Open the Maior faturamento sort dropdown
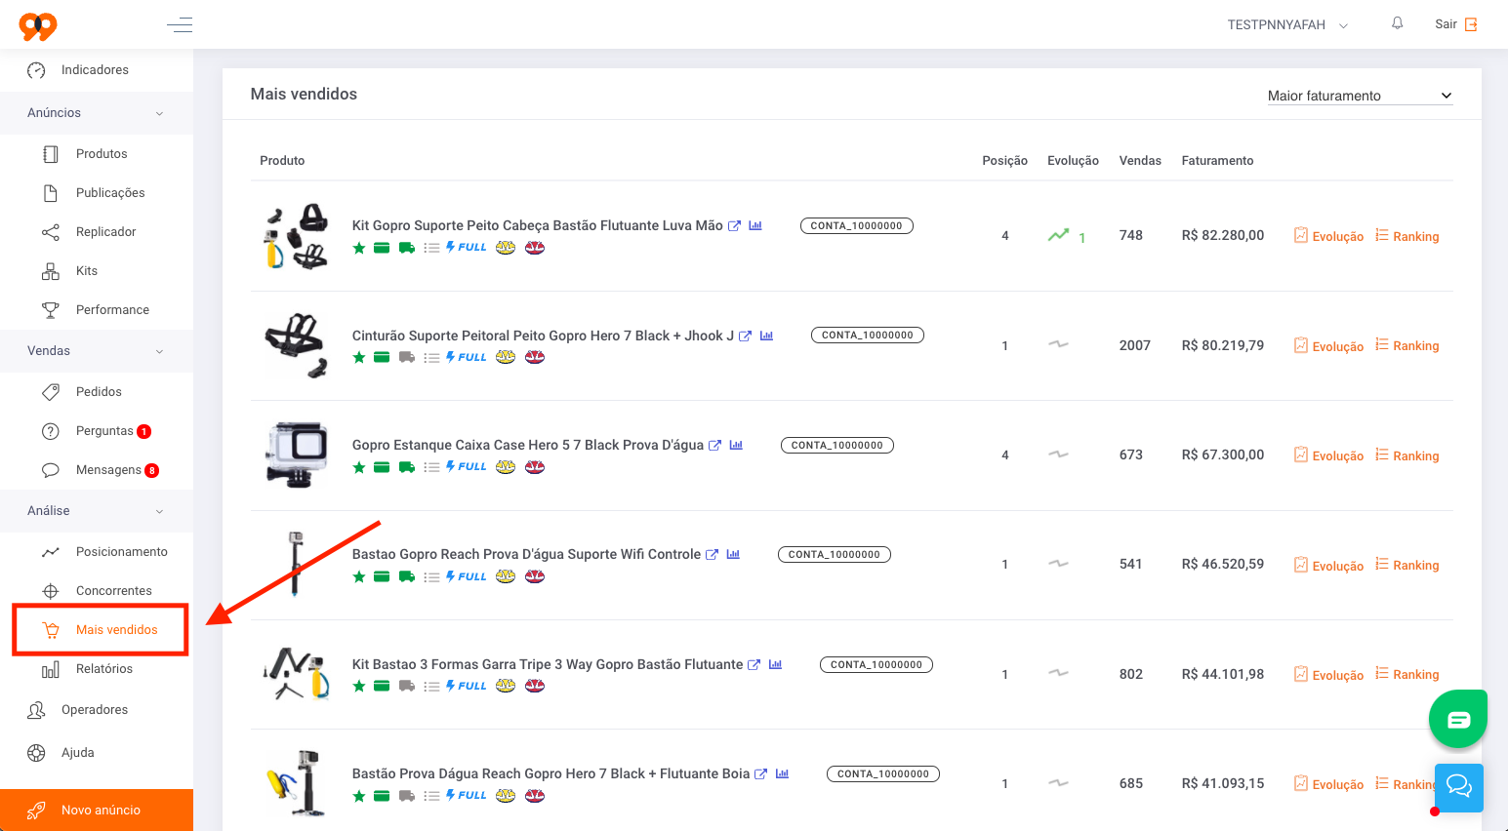This screenshot has height=831, width=1508. pyautogui.click(x=1360, y=96)
